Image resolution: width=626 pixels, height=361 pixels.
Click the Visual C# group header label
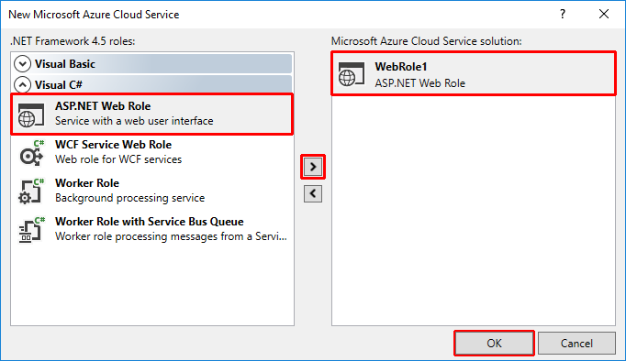point(59,85)
